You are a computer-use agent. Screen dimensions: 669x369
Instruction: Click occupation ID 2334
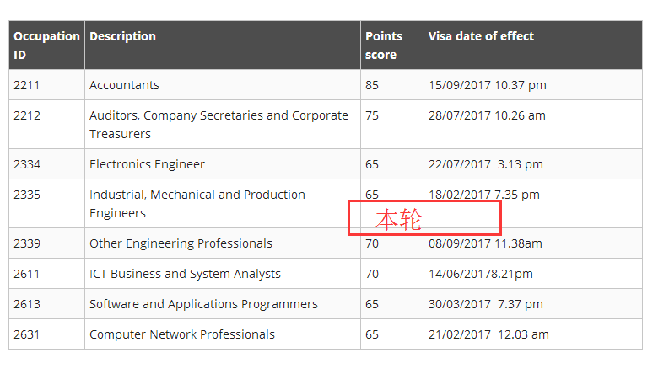click(x=27, y=164)
